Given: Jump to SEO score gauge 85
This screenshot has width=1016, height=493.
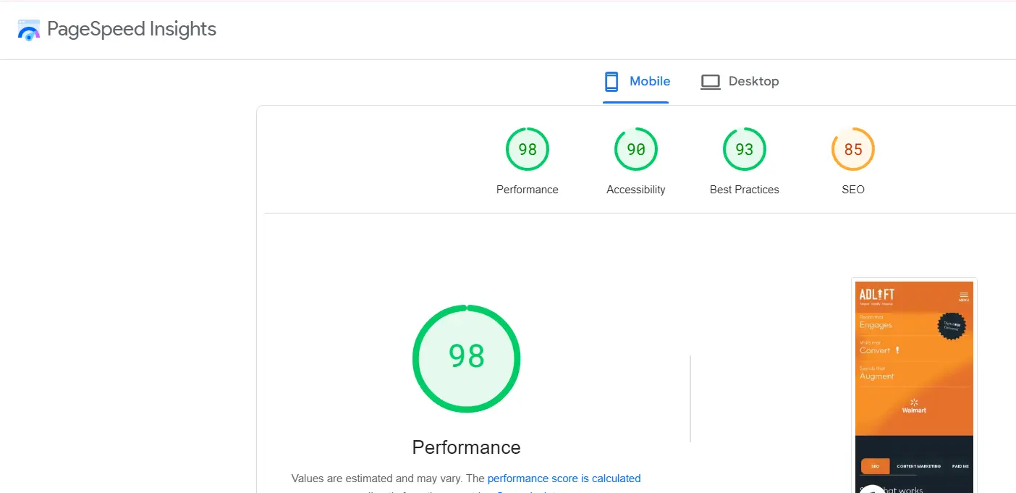Looking at the screenshot, I should click(853, 149).
